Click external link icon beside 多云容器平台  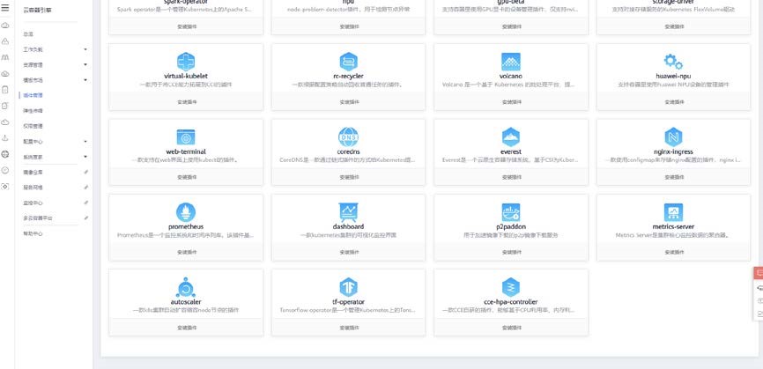85,218
